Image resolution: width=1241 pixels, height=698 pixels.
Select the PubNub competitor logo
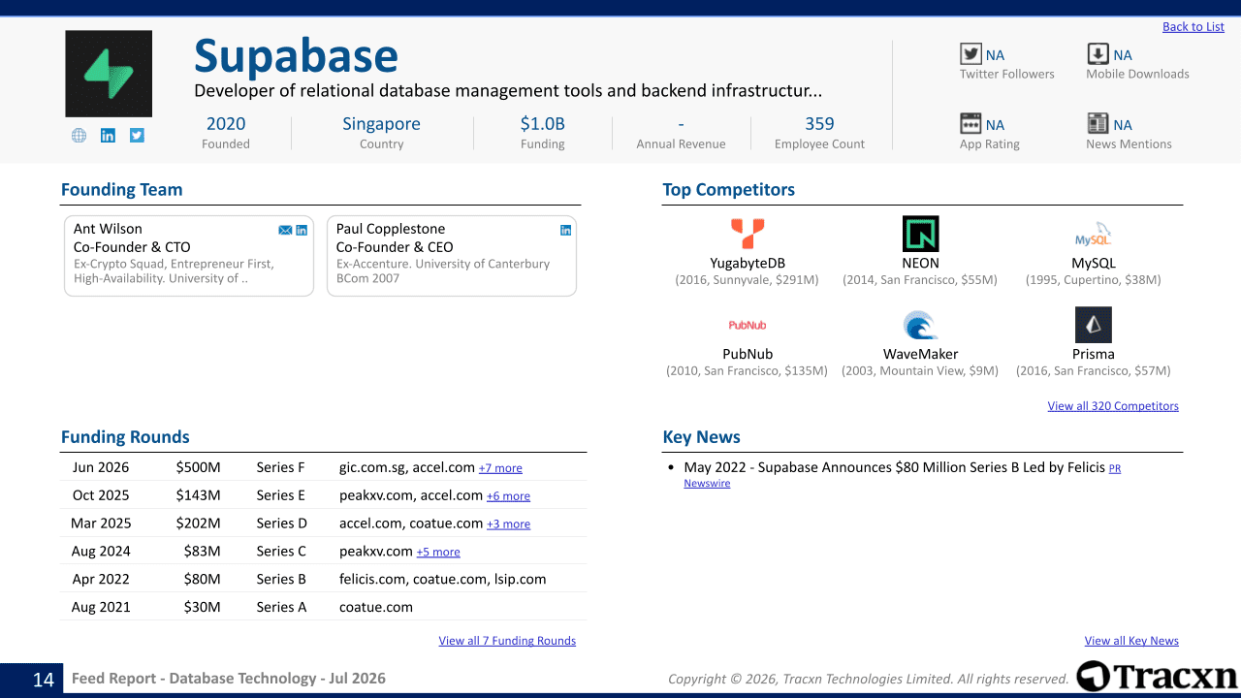click(748, 325)
